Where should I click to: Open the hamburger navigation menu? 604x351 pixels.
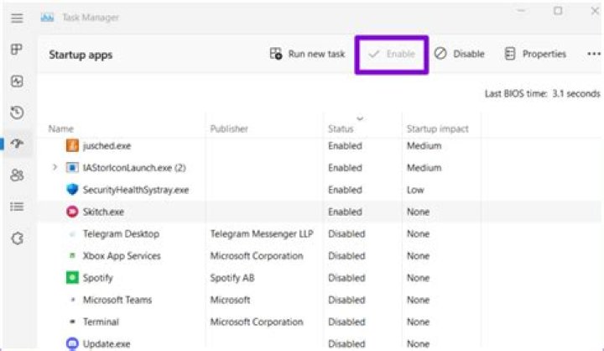(17, 18)
